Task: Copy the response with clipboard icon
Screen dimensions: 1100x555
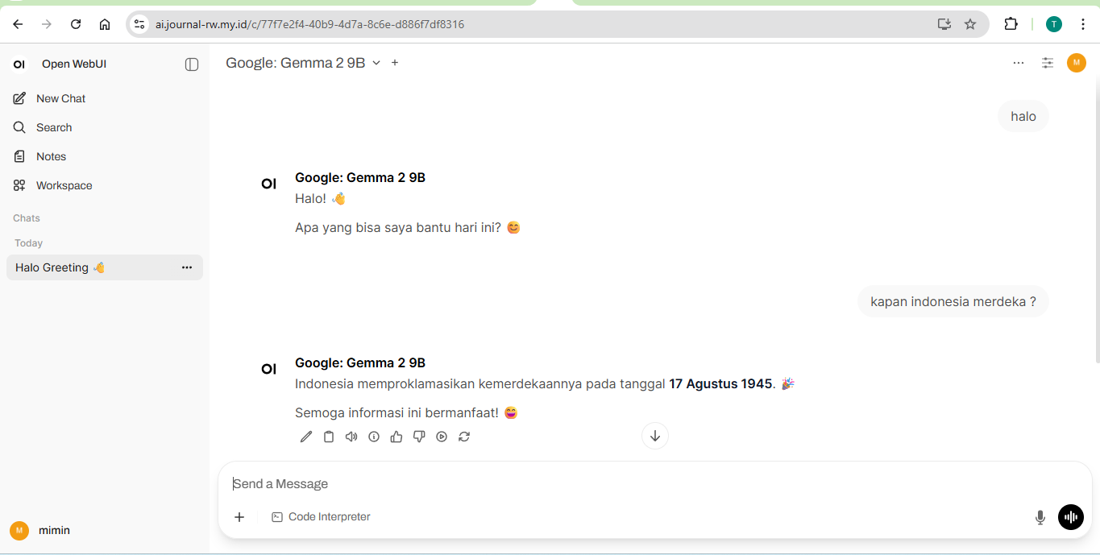Action: click(x=329, y=437)
